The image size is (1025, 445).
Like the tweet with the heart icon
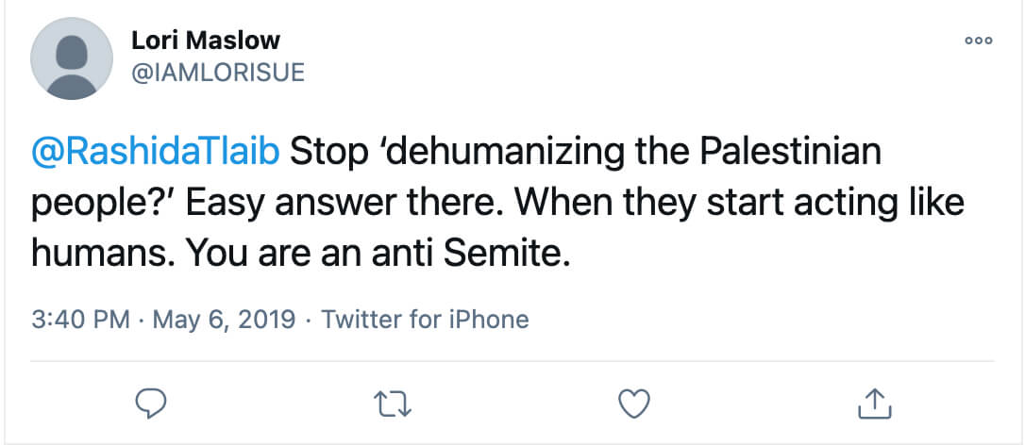tap(635, 404)
